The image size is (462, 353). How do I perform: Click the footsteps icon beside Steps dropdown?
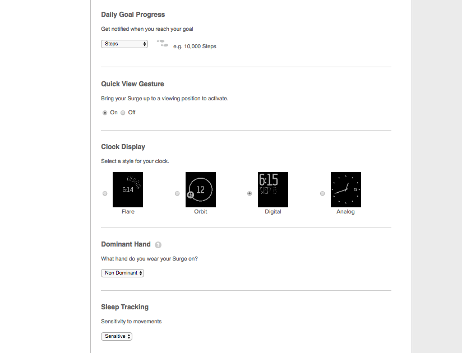click(x=163, y=44)
